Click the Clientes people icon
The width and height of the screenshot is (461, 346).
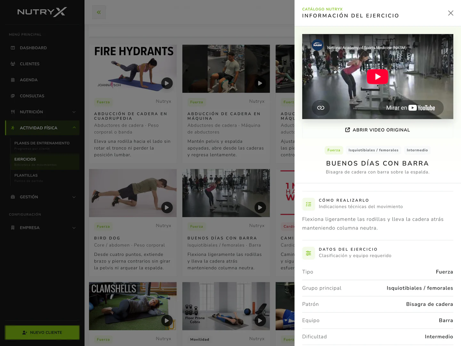coord(13,64)
